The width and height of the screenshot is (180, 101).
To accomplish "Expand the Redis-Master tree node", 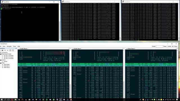I will click(3, 65).
